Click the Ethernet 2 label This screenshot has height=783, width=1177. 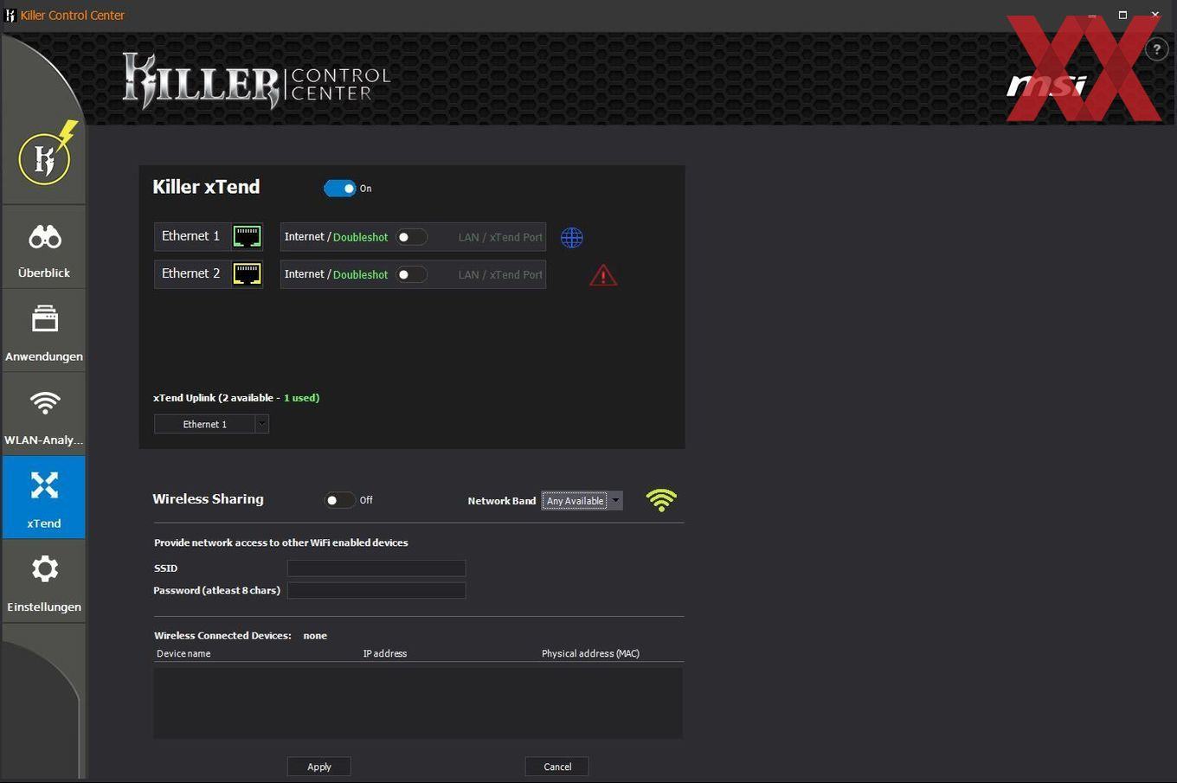click(x=190, y=273)
